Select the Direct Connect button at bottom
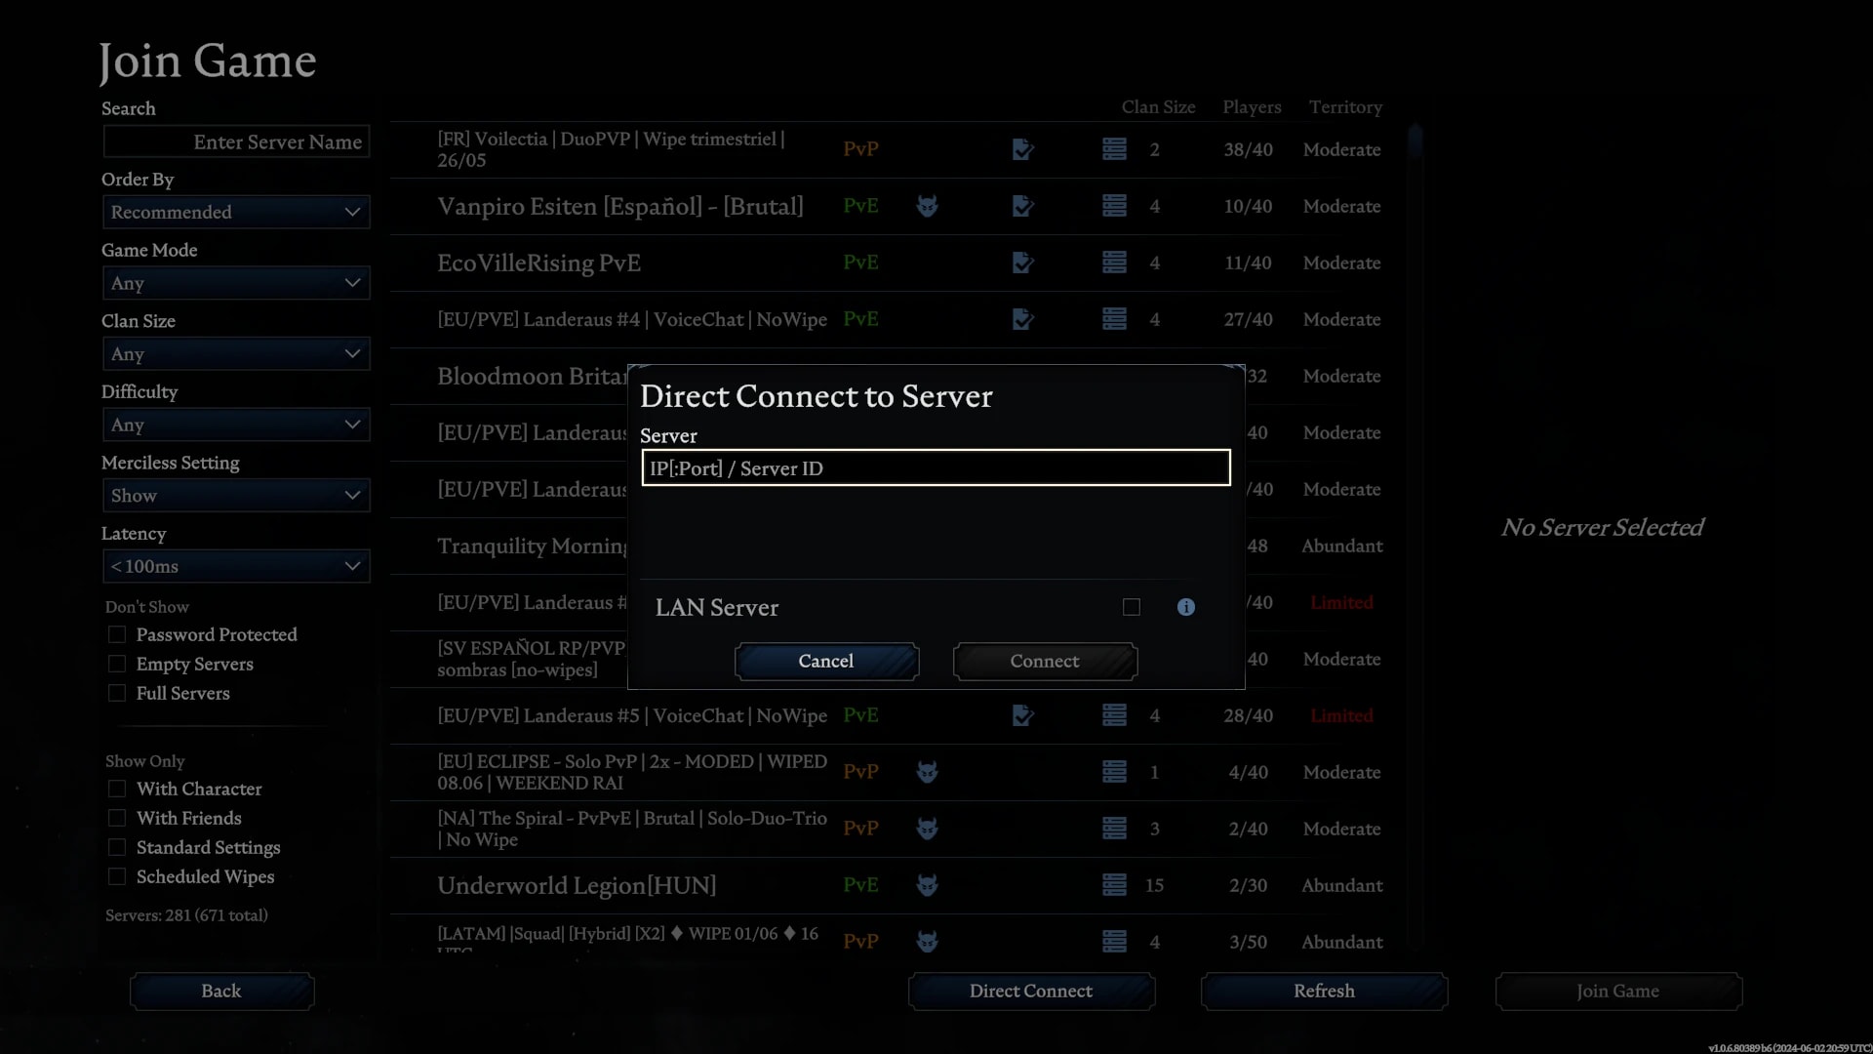1873x1054 pixels. pyautogui.click(x=1030, y=990)
